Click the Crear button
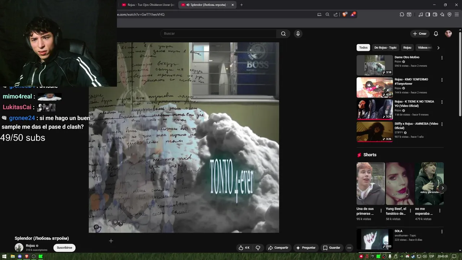Image resolution: width=462 pixels, height=260 pixels. coord(420,34)
